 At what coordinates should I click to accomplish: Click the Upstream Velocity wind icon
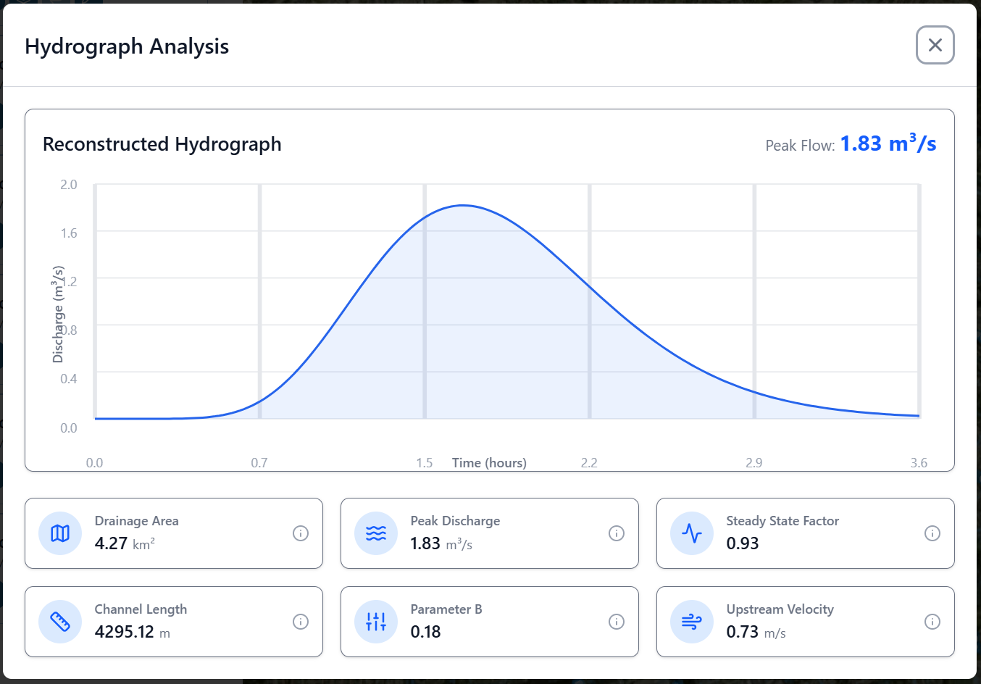pyautogui.click(x=692, y=622)
